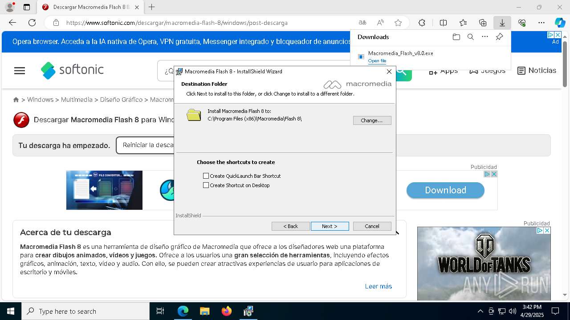Image resolution: width=570 pixels, height=320 pixels.
Task: Open Favorites list icon in toolbar
Action: click(463, 23)
